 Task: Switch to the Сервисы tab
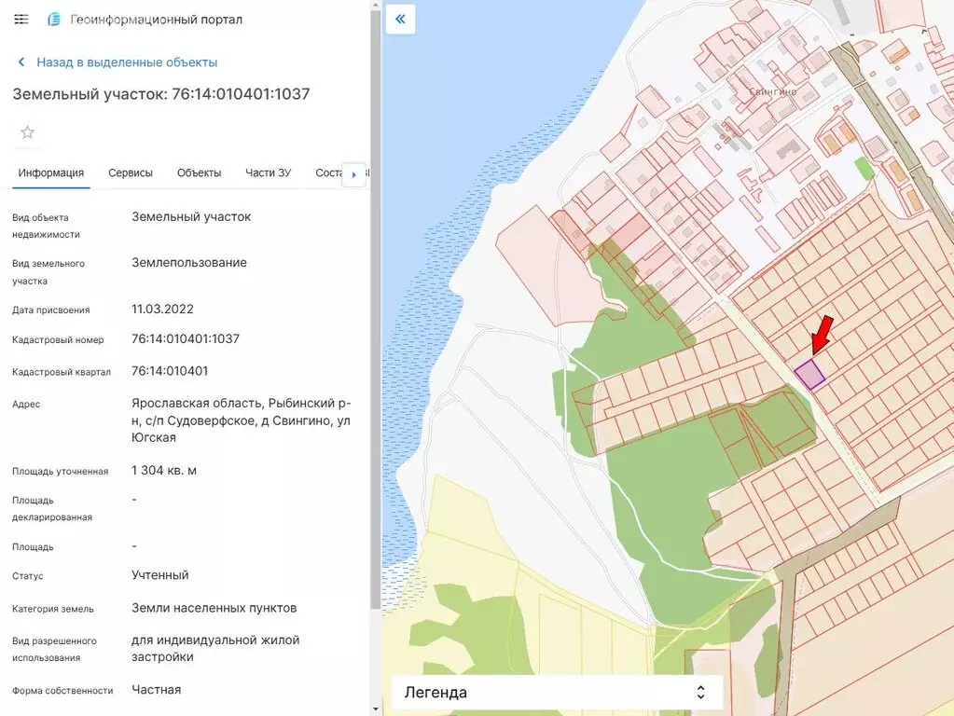point(130,172)
